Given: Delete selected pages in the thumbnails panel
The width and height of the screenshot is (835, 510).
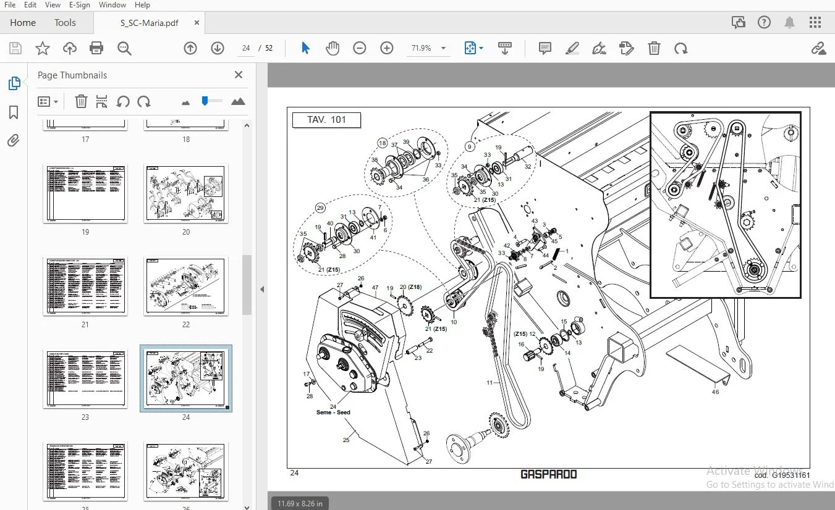Looking at the screenshot, I should click(81, 101).
